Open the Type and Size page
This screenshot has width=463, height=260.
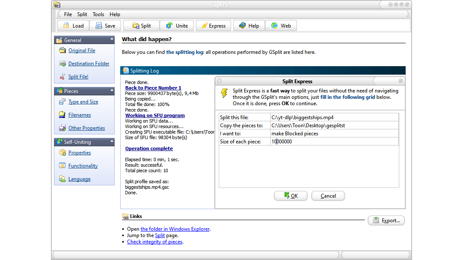click(83, 102)
